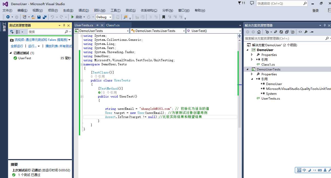Click the Find in Files toolbar icon

pos(125,17)
